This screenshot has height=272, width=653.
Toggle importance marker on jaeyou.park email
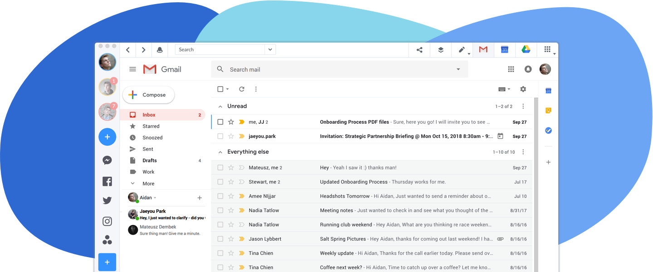(x=241, y=136)
